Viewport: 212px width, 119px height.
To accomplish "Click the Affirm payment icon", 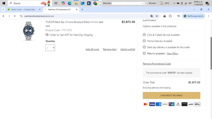I will (191, 104).
